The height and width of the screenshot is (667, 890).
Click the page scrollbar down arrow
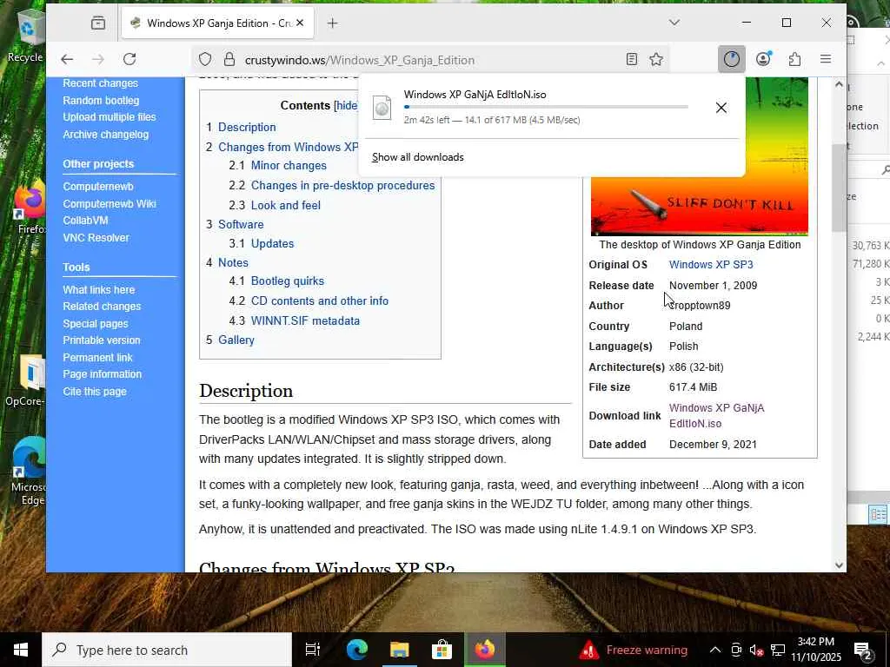[x=839, y=565]
